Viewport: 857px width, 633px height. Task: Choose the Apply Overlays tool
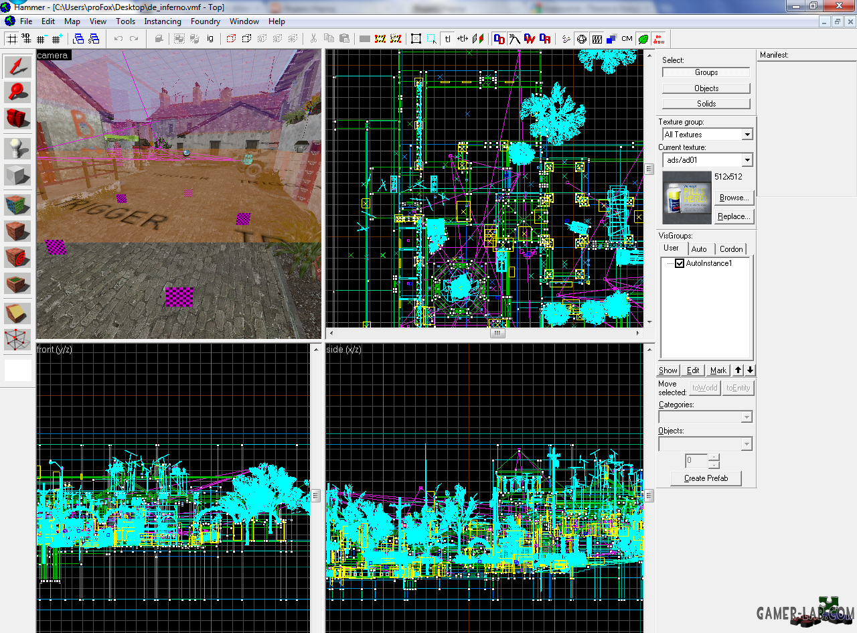(x=18, y=283)
